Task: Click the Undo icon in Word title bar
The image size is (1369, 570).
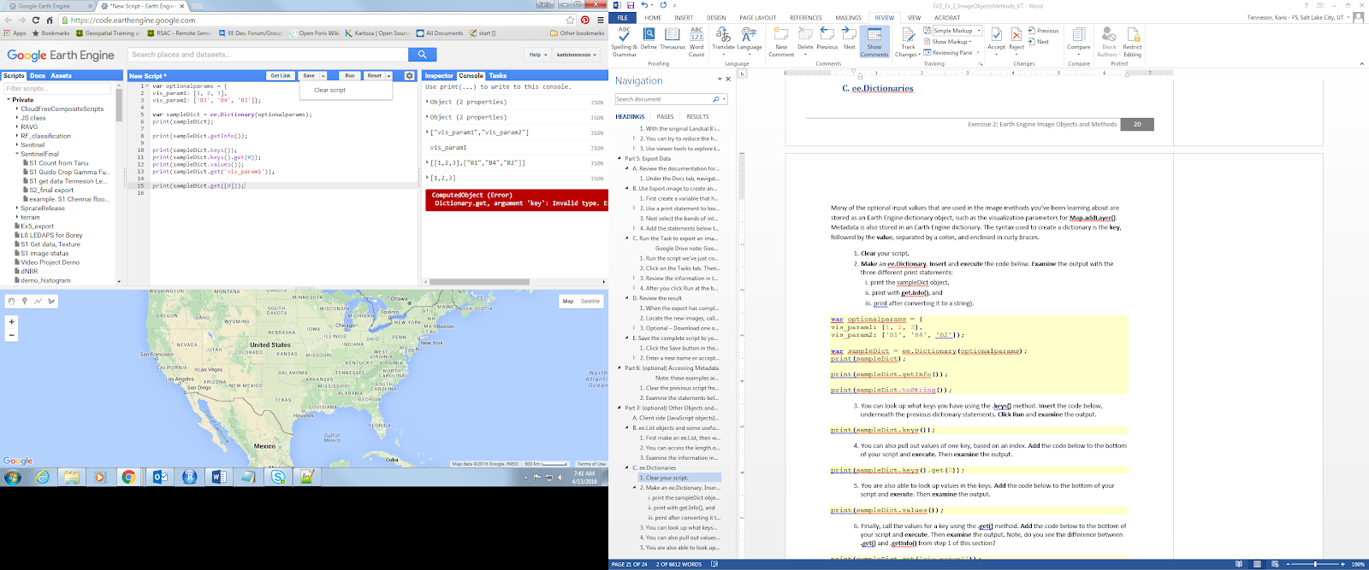Action: coord(645,5)
